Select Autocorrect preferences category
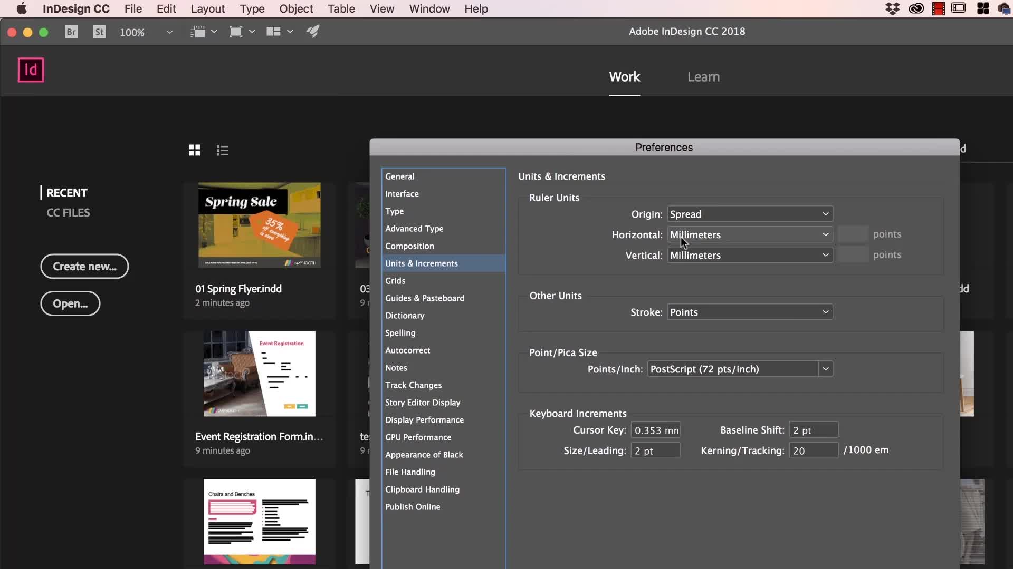The width and height of the screenshot is (1013, 569). tap(444, 350)
